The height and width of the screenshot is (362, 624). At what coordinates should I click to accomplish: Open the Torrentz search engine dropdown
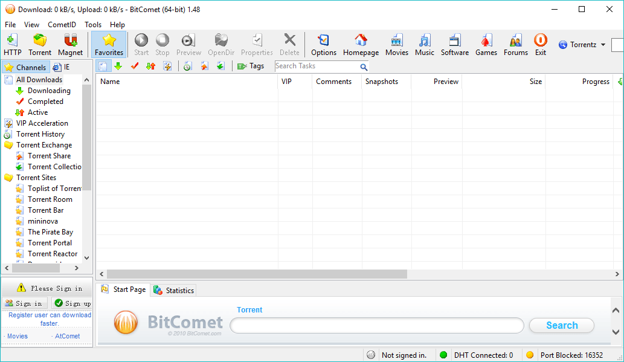click(x=582, y=44)
